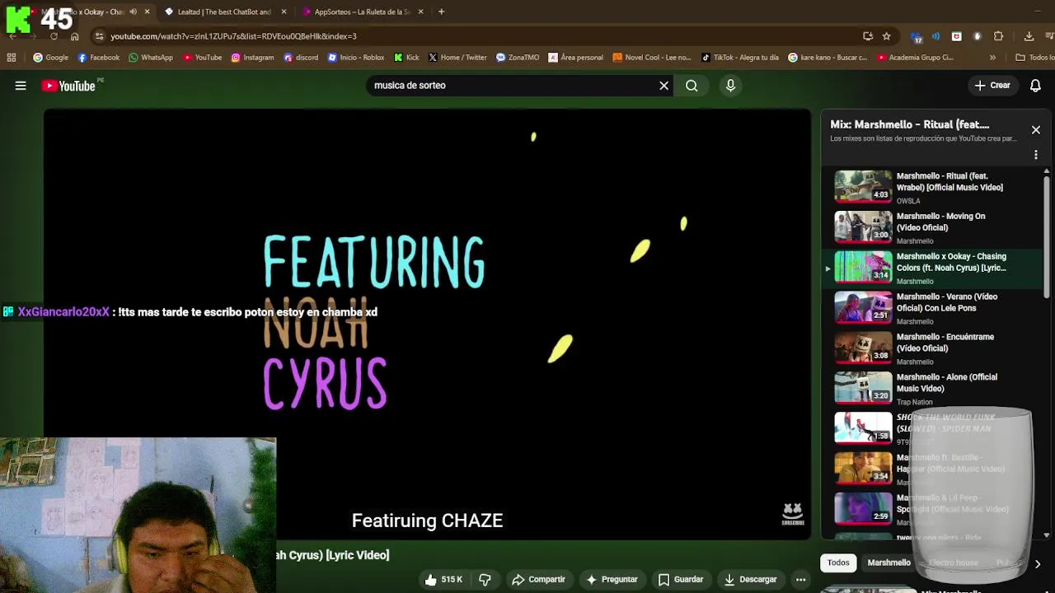Open the Área personal bookmark
The height and width of the screenshot is (593, 1055).
pos(575,58)
